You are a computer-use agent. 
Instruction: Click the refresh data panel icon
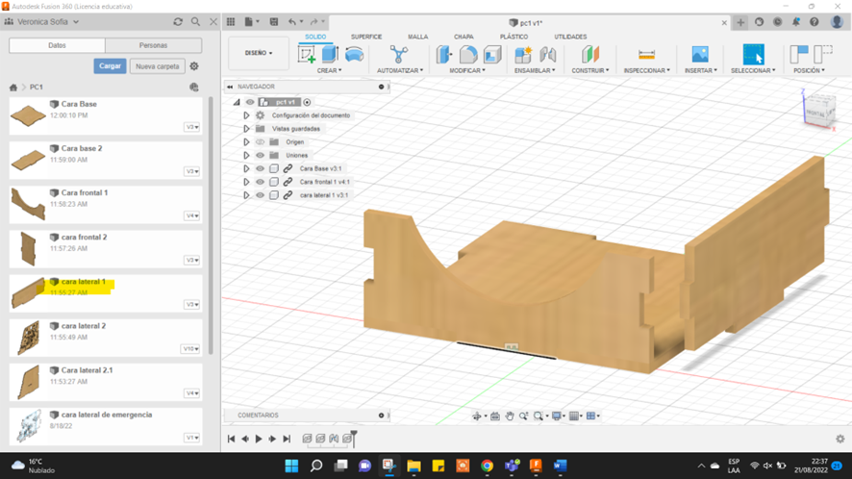pyautogui.click(x=178, y=22)
